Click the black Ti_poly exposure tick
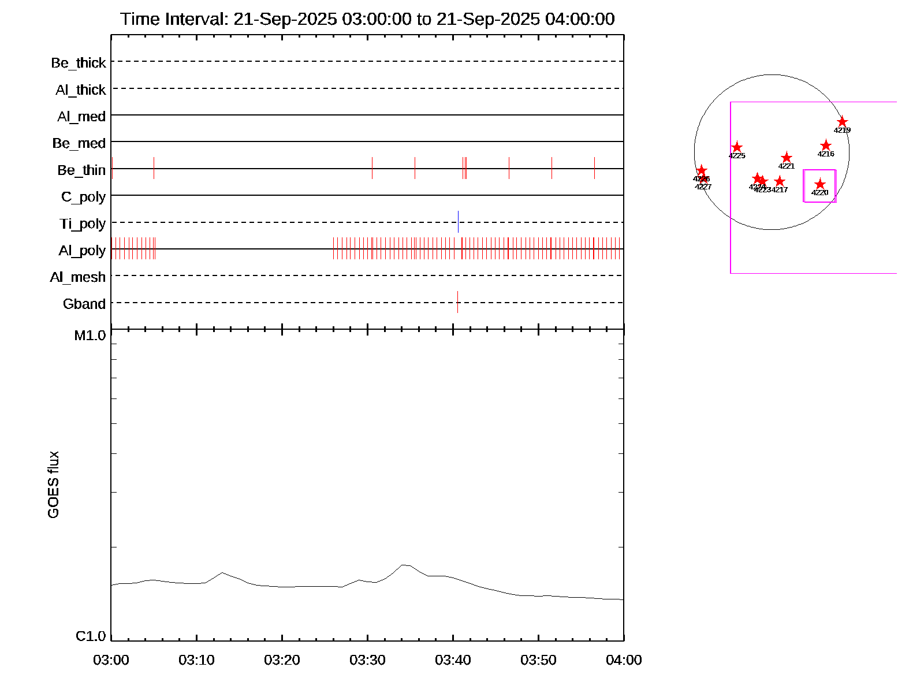924x693 pixels. point(458,222)
